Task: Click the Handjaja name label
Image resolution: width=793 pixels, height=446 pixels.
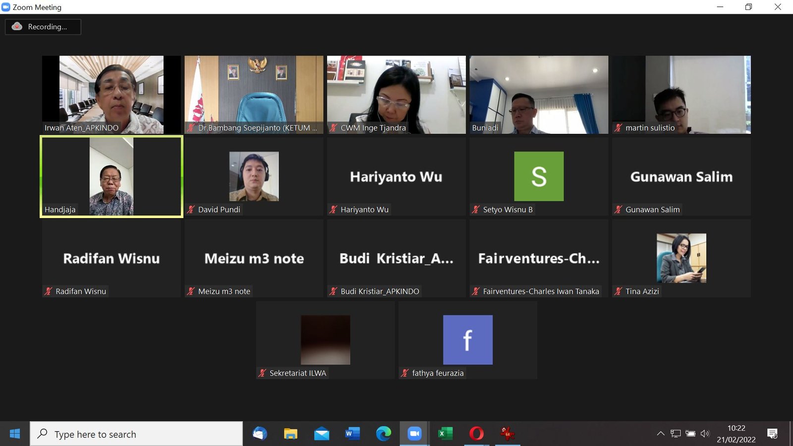Action: click(x=60, y=210)
